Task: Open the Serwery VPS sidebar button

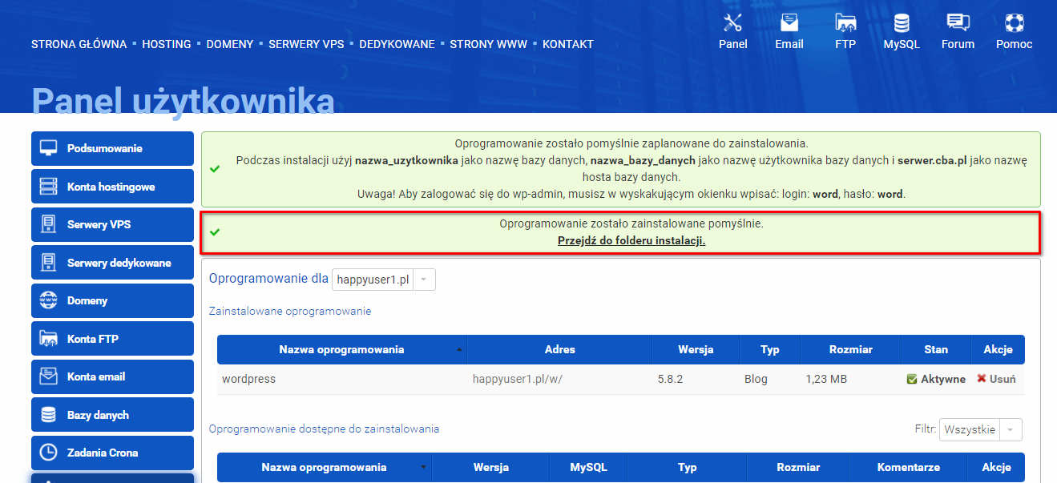Action: 113,224
